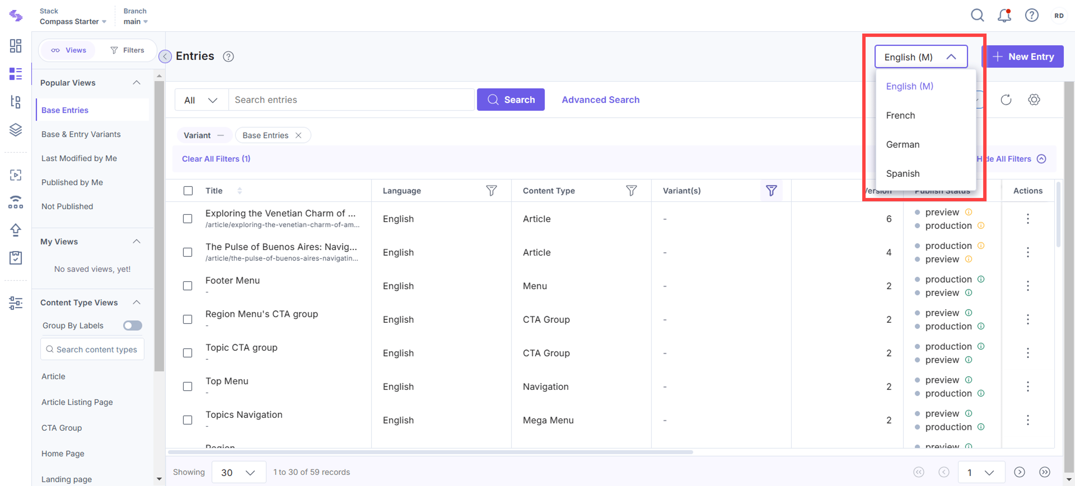Toggle the Group By Labels switch

pos(132,325)
